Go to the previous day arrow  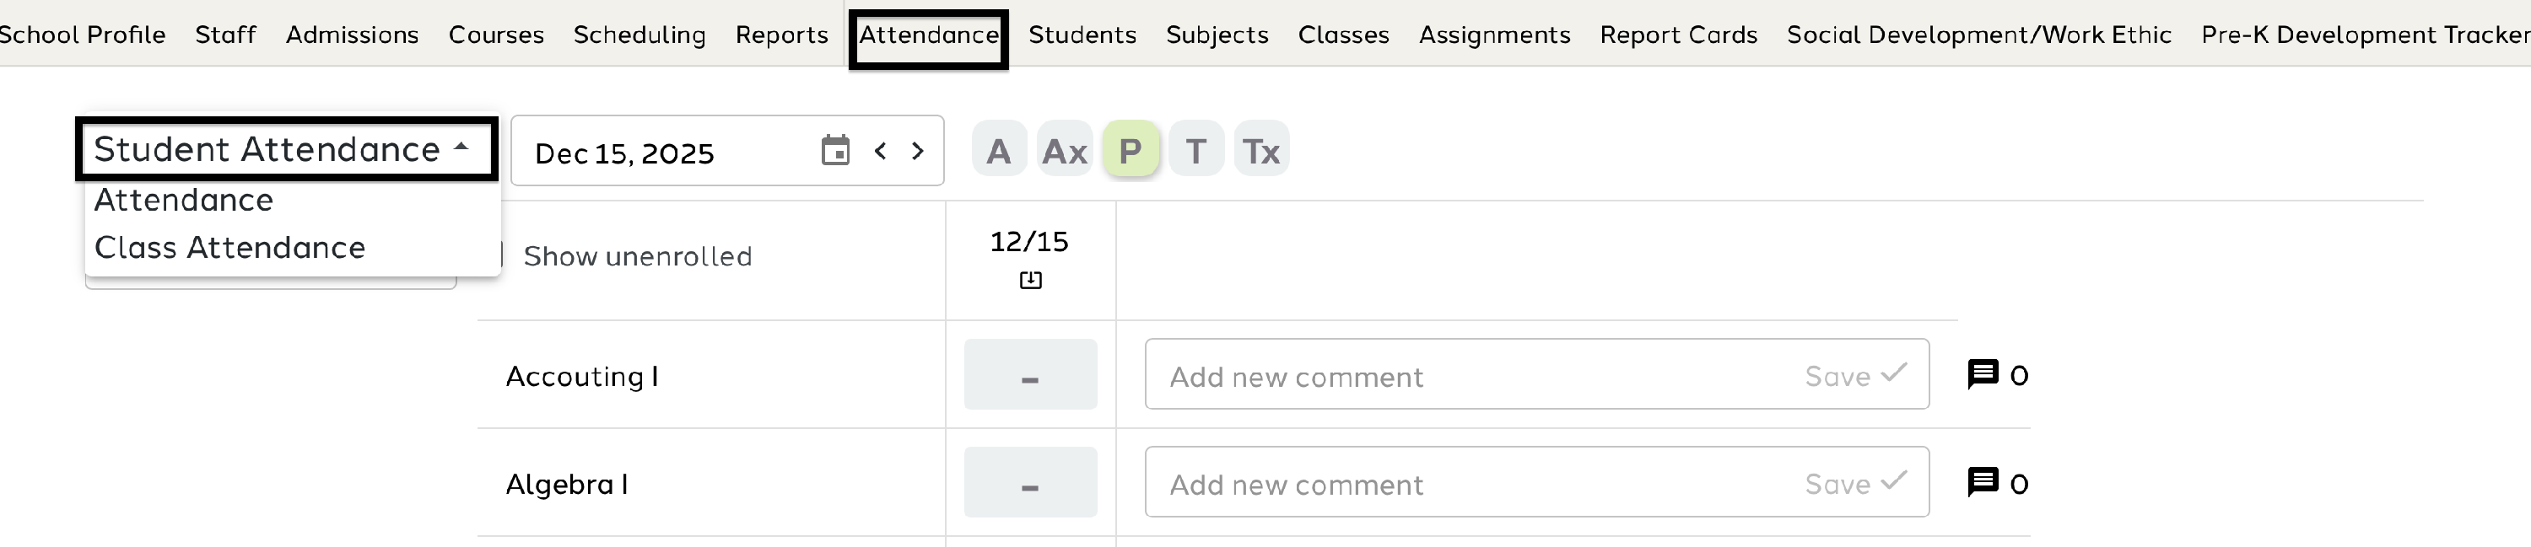pyautogui.click(x=880, y=150)
